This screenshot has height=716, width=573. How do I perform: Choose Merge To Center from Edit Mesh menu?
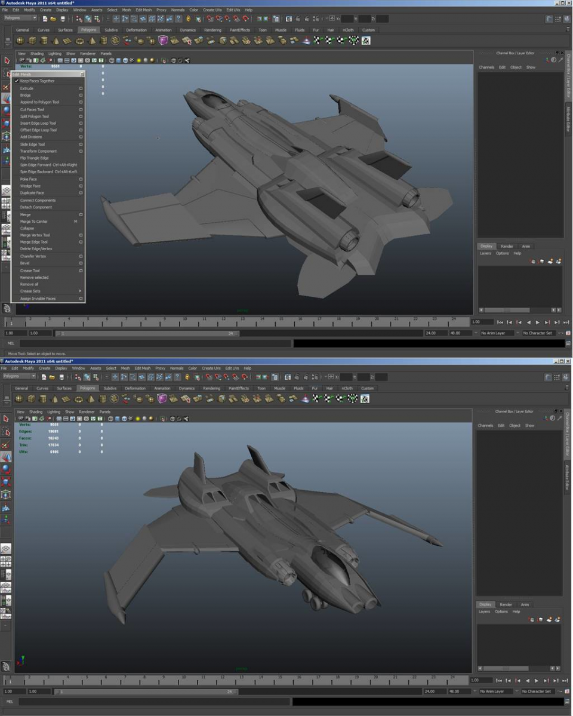[x=33, y=222]
